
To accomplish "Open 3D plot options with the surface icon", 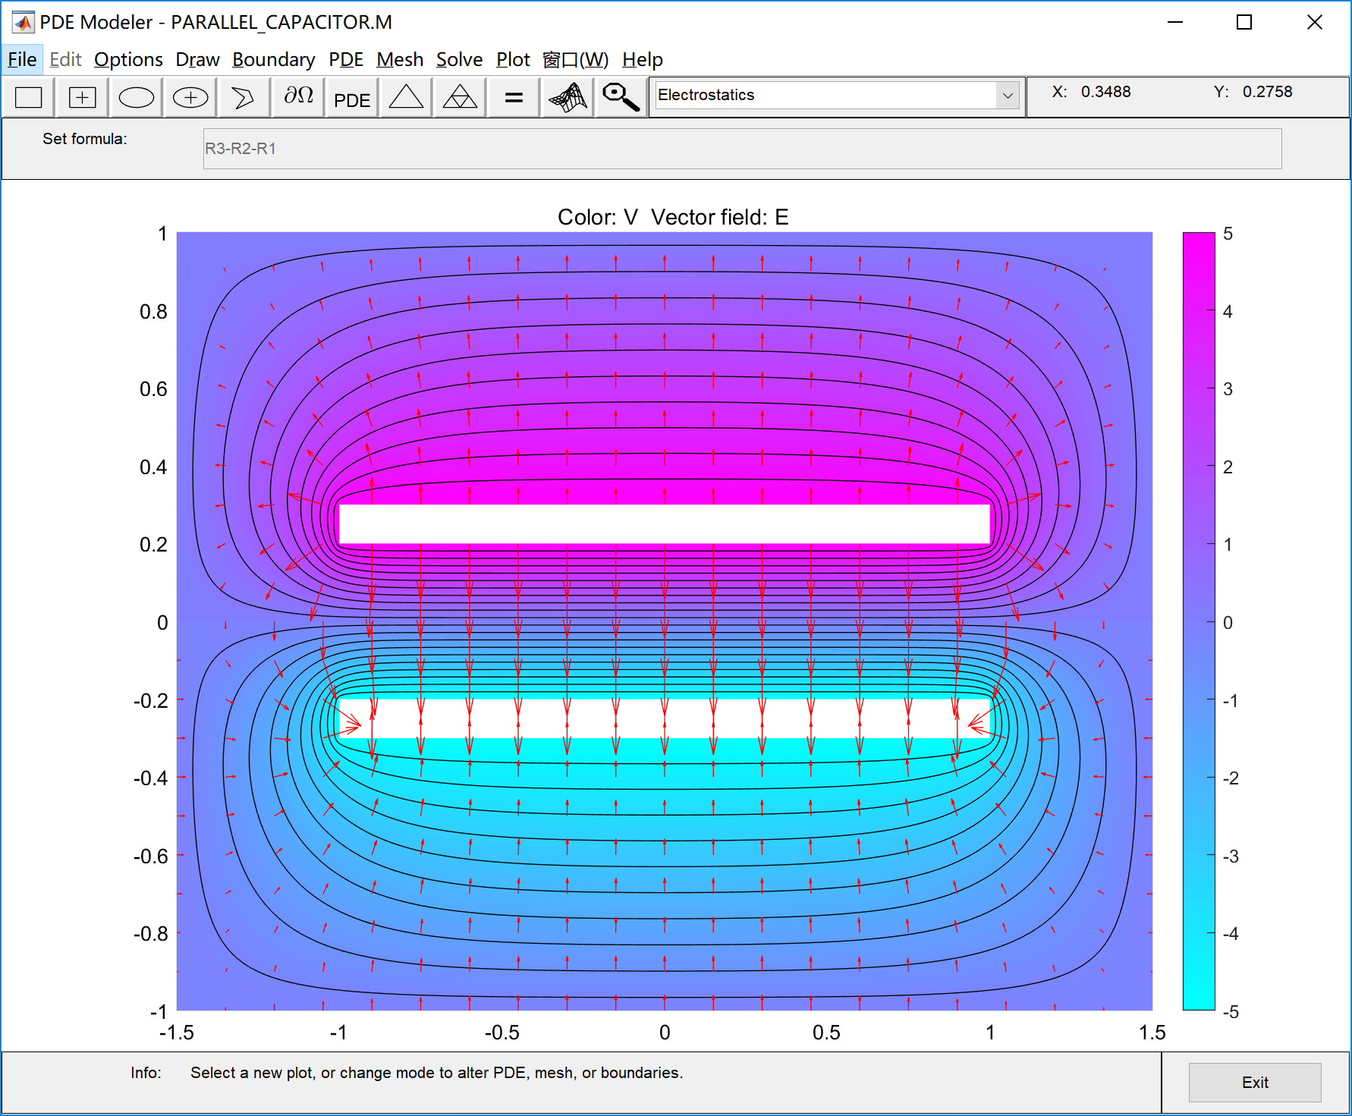I will tap(566, 97).
